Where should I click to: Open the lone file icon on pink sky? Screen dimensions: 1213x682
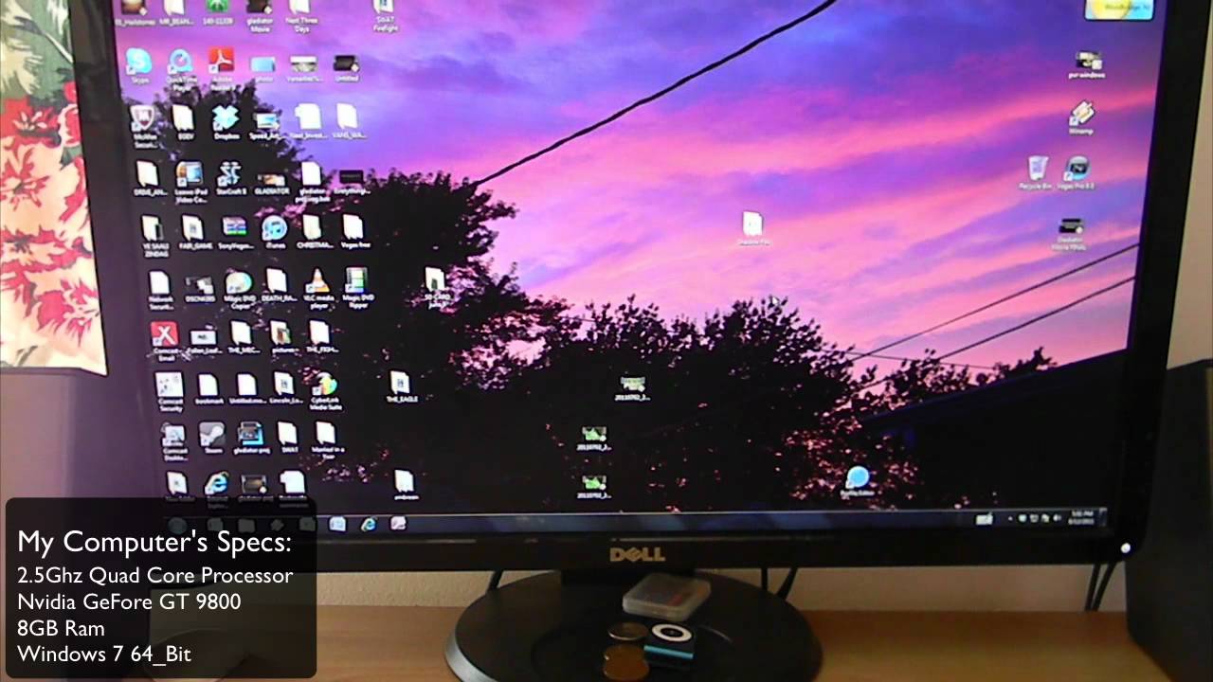tap(752, 228)
